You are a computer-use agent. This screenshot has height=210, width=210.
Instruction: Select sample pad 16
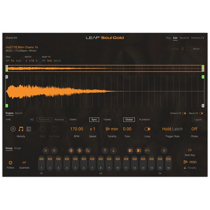[168, 163]
